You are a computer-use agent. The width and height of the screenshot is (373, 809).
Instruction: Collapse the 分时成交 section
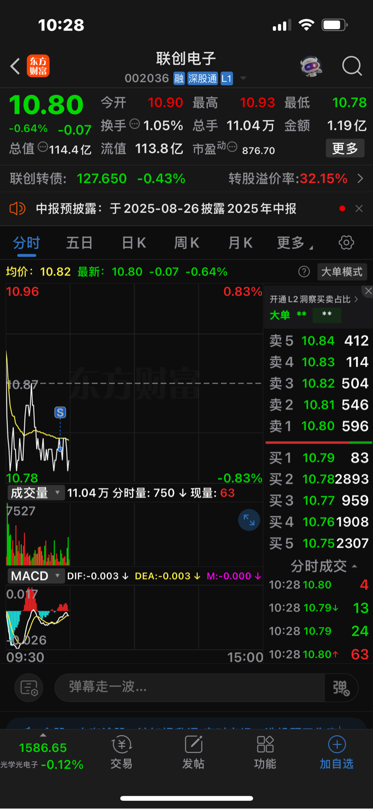point(323,566)
